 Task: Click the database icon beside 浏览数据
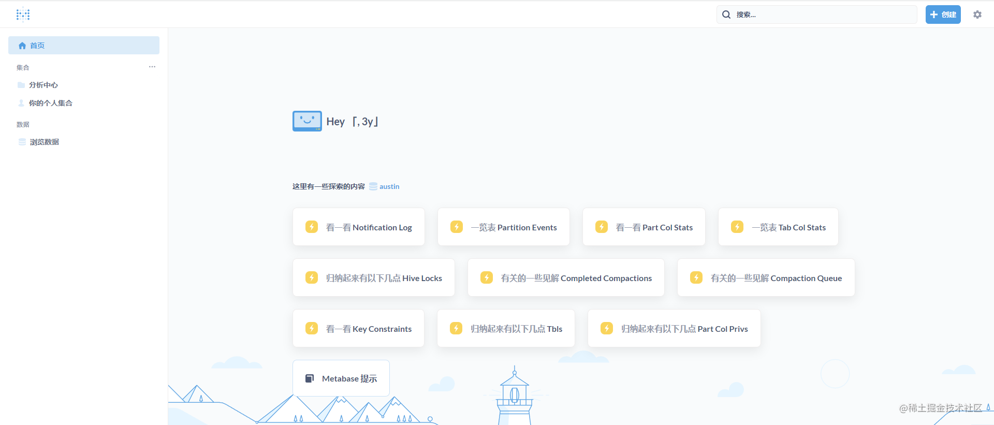coord(22,142)
